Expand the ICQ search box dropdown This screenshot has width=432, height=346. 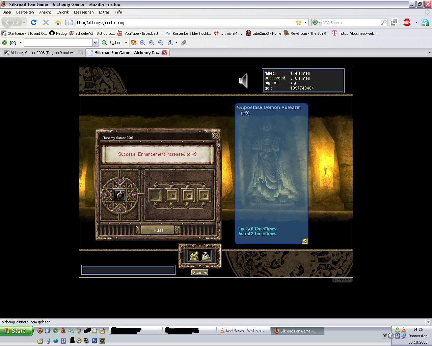[x=95, y=43]
